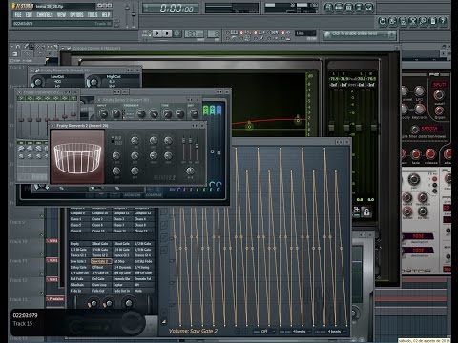Click the 0:00:00 time display
The height and width of the screenshot is (343, 458).
coord(172,9)
